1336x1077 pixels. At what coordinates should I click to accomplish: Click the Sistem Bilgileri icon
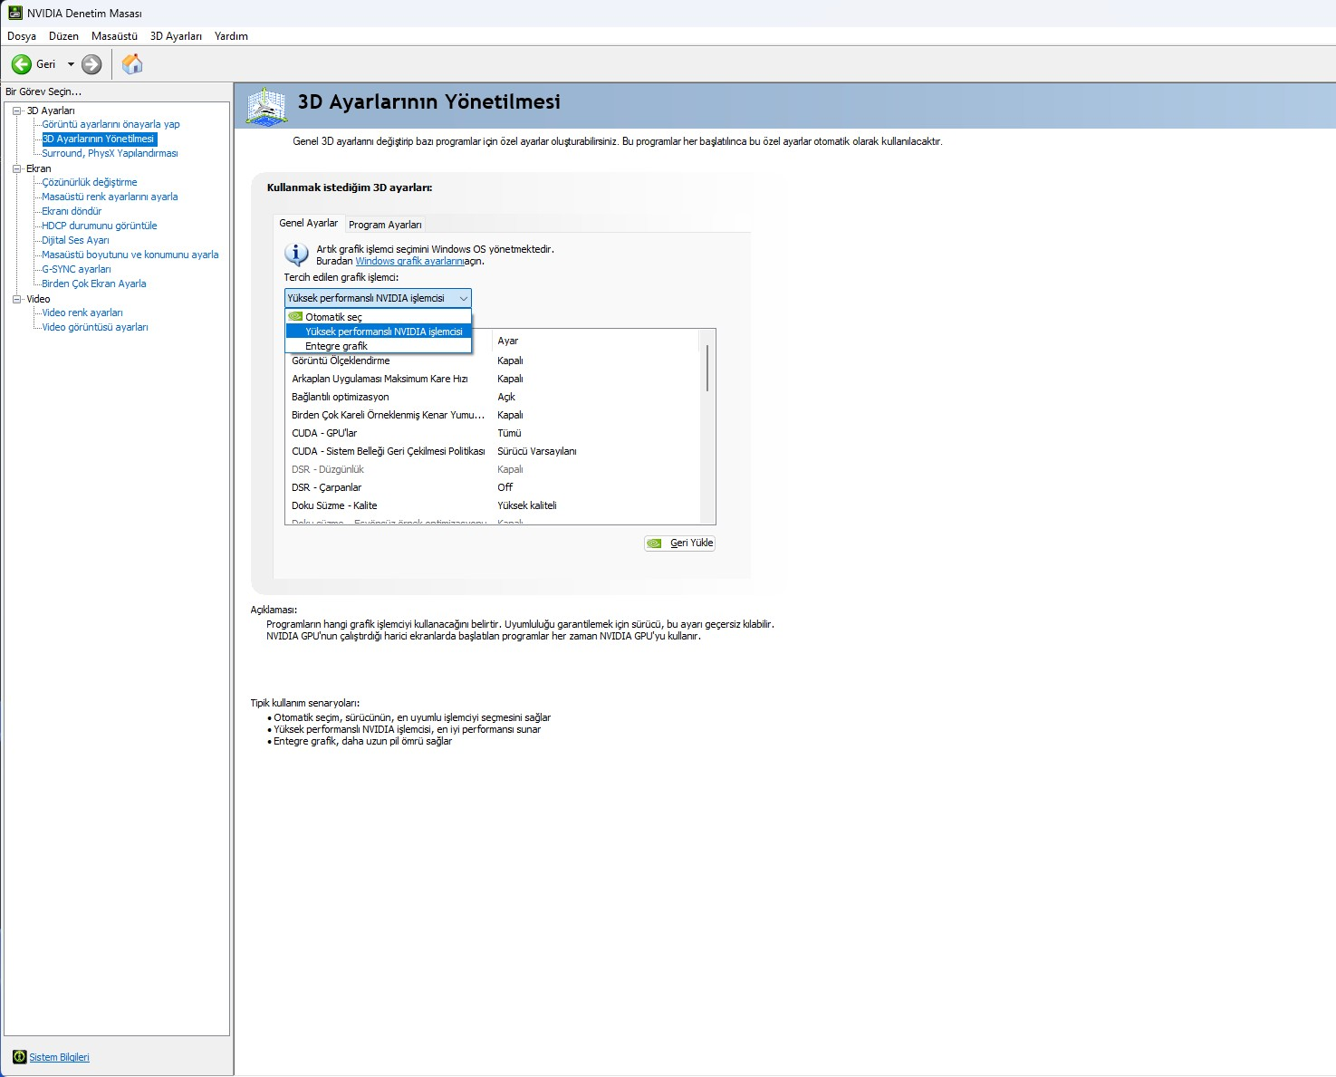tap(19, 1057)
